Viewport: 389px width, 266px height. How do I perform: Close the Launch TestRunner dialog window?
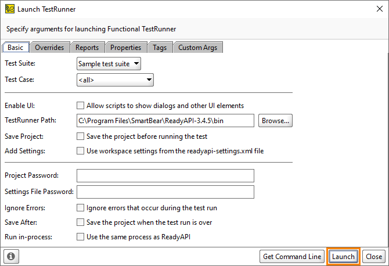pyautogui.click(x=379, y=9)
